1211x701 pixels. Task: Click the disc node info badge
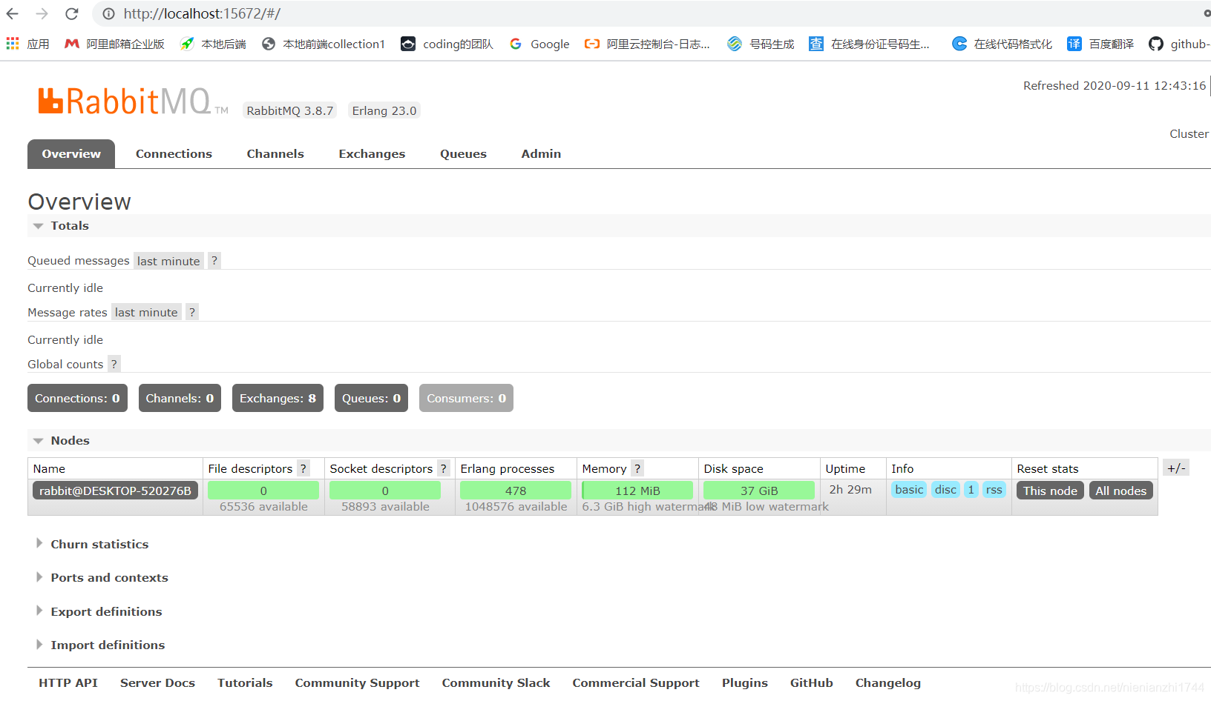pyautogui.click(x=945, y=489)
